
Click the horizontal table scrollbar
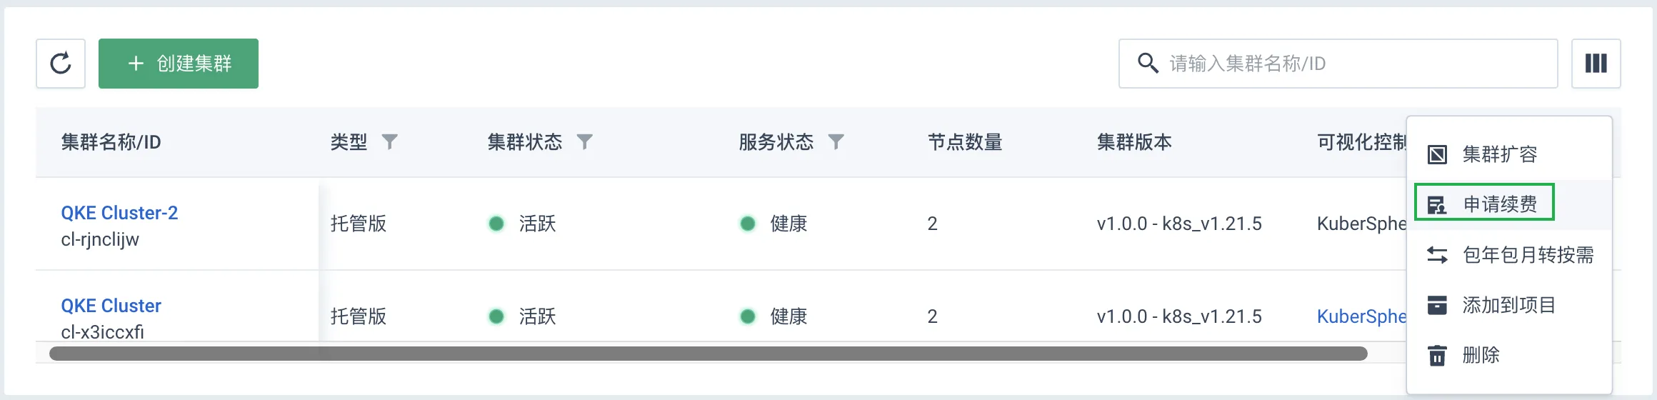pyautogui.click(x=708, y=354)
